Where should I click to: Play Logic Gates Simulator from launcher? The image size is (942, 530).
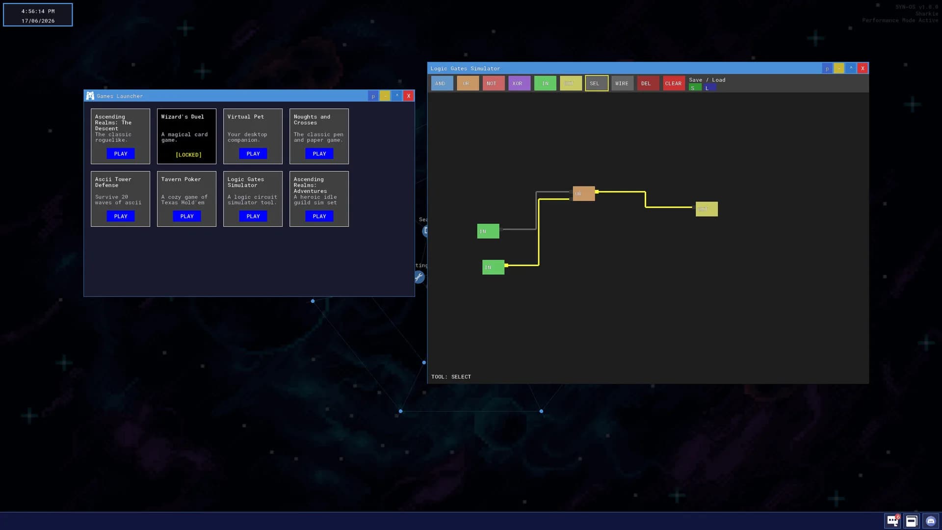[253, 216]
